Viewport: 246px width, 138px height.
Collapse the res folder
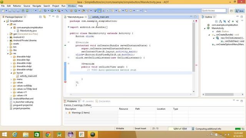(x=8, y=54)
